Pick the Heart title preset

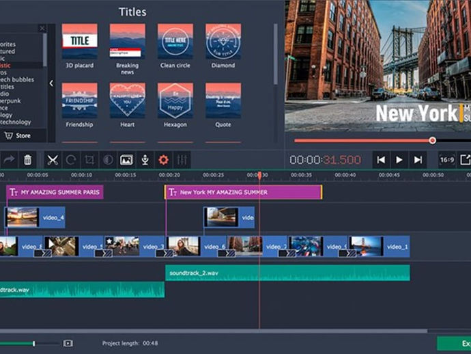point(128,100)
